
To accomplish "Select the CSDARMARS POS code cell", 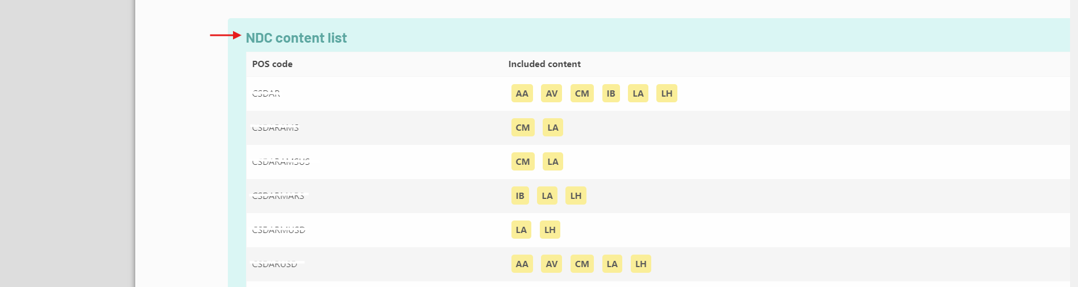I will pos(278,196).
